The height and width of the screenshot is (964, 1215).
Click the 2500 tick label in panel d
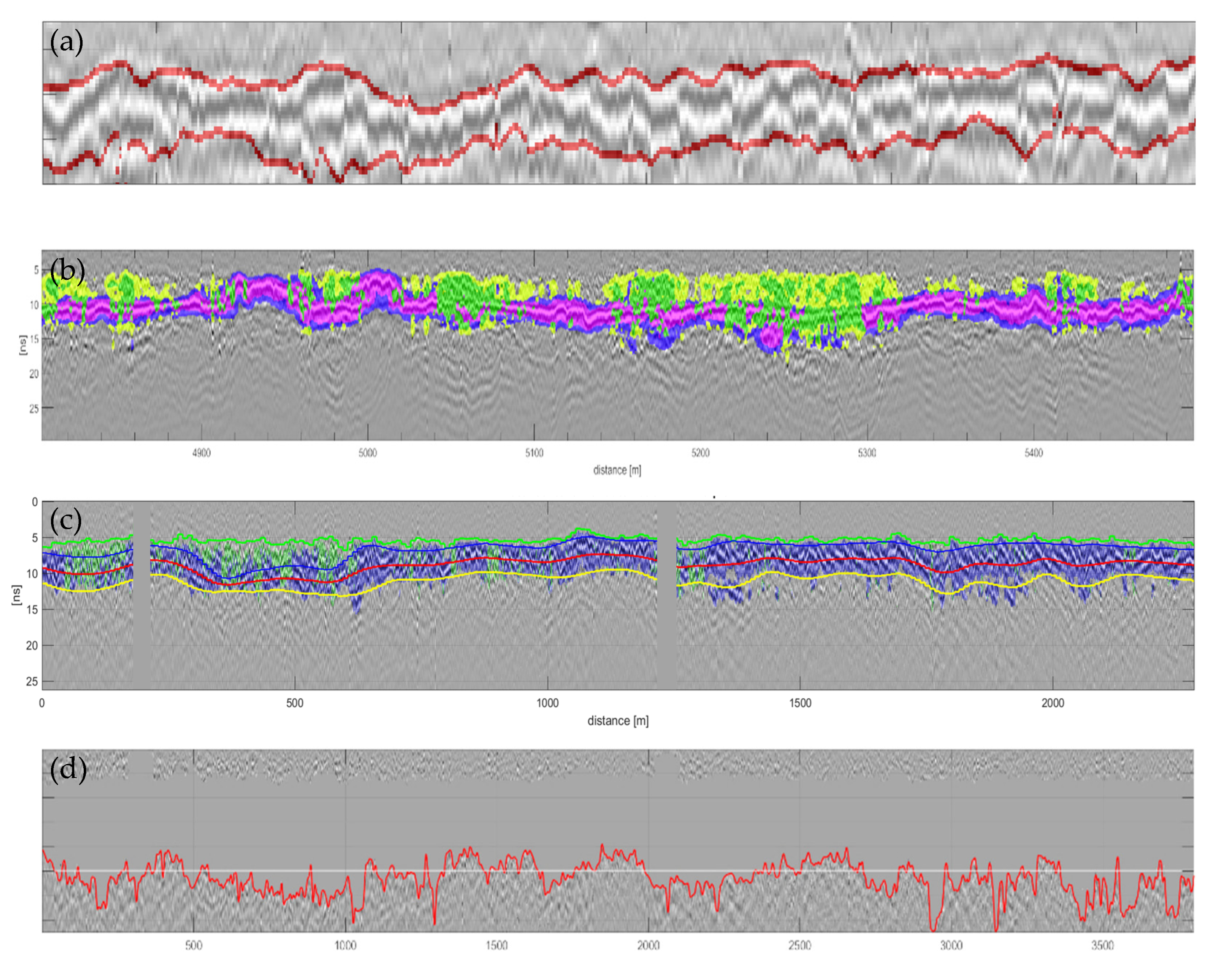(800, 945)
